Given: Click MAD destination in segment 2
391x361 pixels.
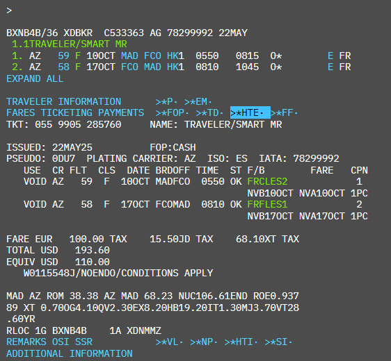Looking at the screenshot, I should [152, 67].
